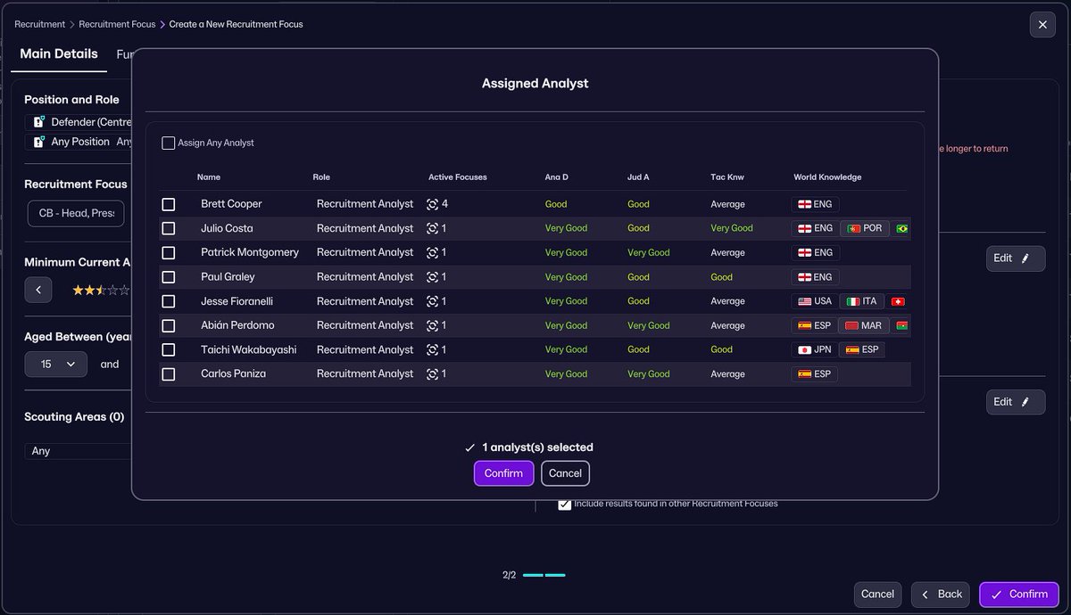Click the upper Edit pencil button
1071x615 pixels.
pos(1016,258)
